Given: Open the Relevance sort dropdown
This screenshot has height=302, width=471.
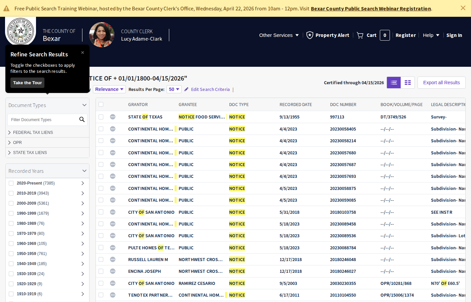Looking at the screenshot, I should coord(109,89).
